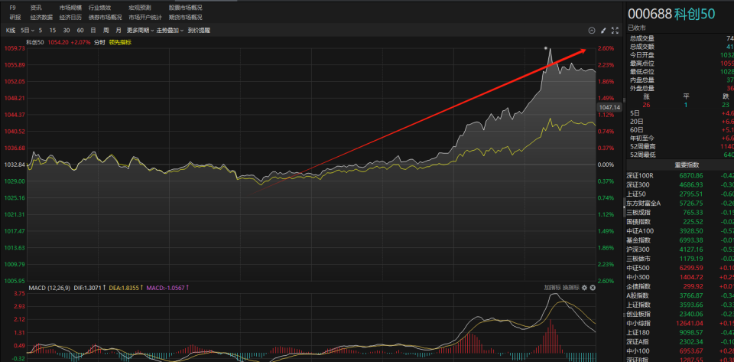Select the 30-minute period
734x362 pixels.
(67, 31)
